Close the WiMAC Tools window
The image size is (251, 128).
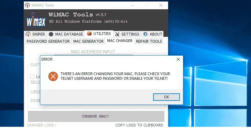click(161, 5)
